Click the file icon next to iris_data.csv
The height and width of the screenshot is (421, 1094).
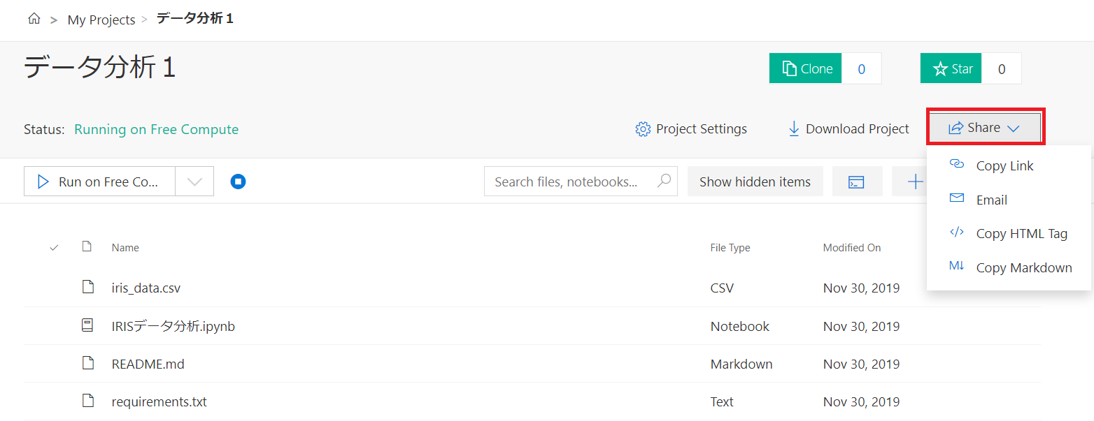87,287
